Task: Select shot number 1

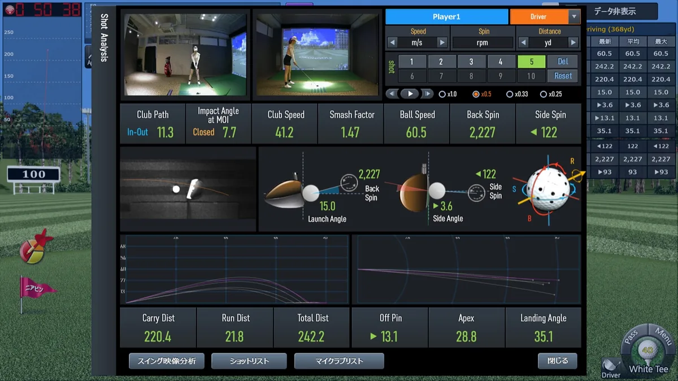Action: coord(412,62)
